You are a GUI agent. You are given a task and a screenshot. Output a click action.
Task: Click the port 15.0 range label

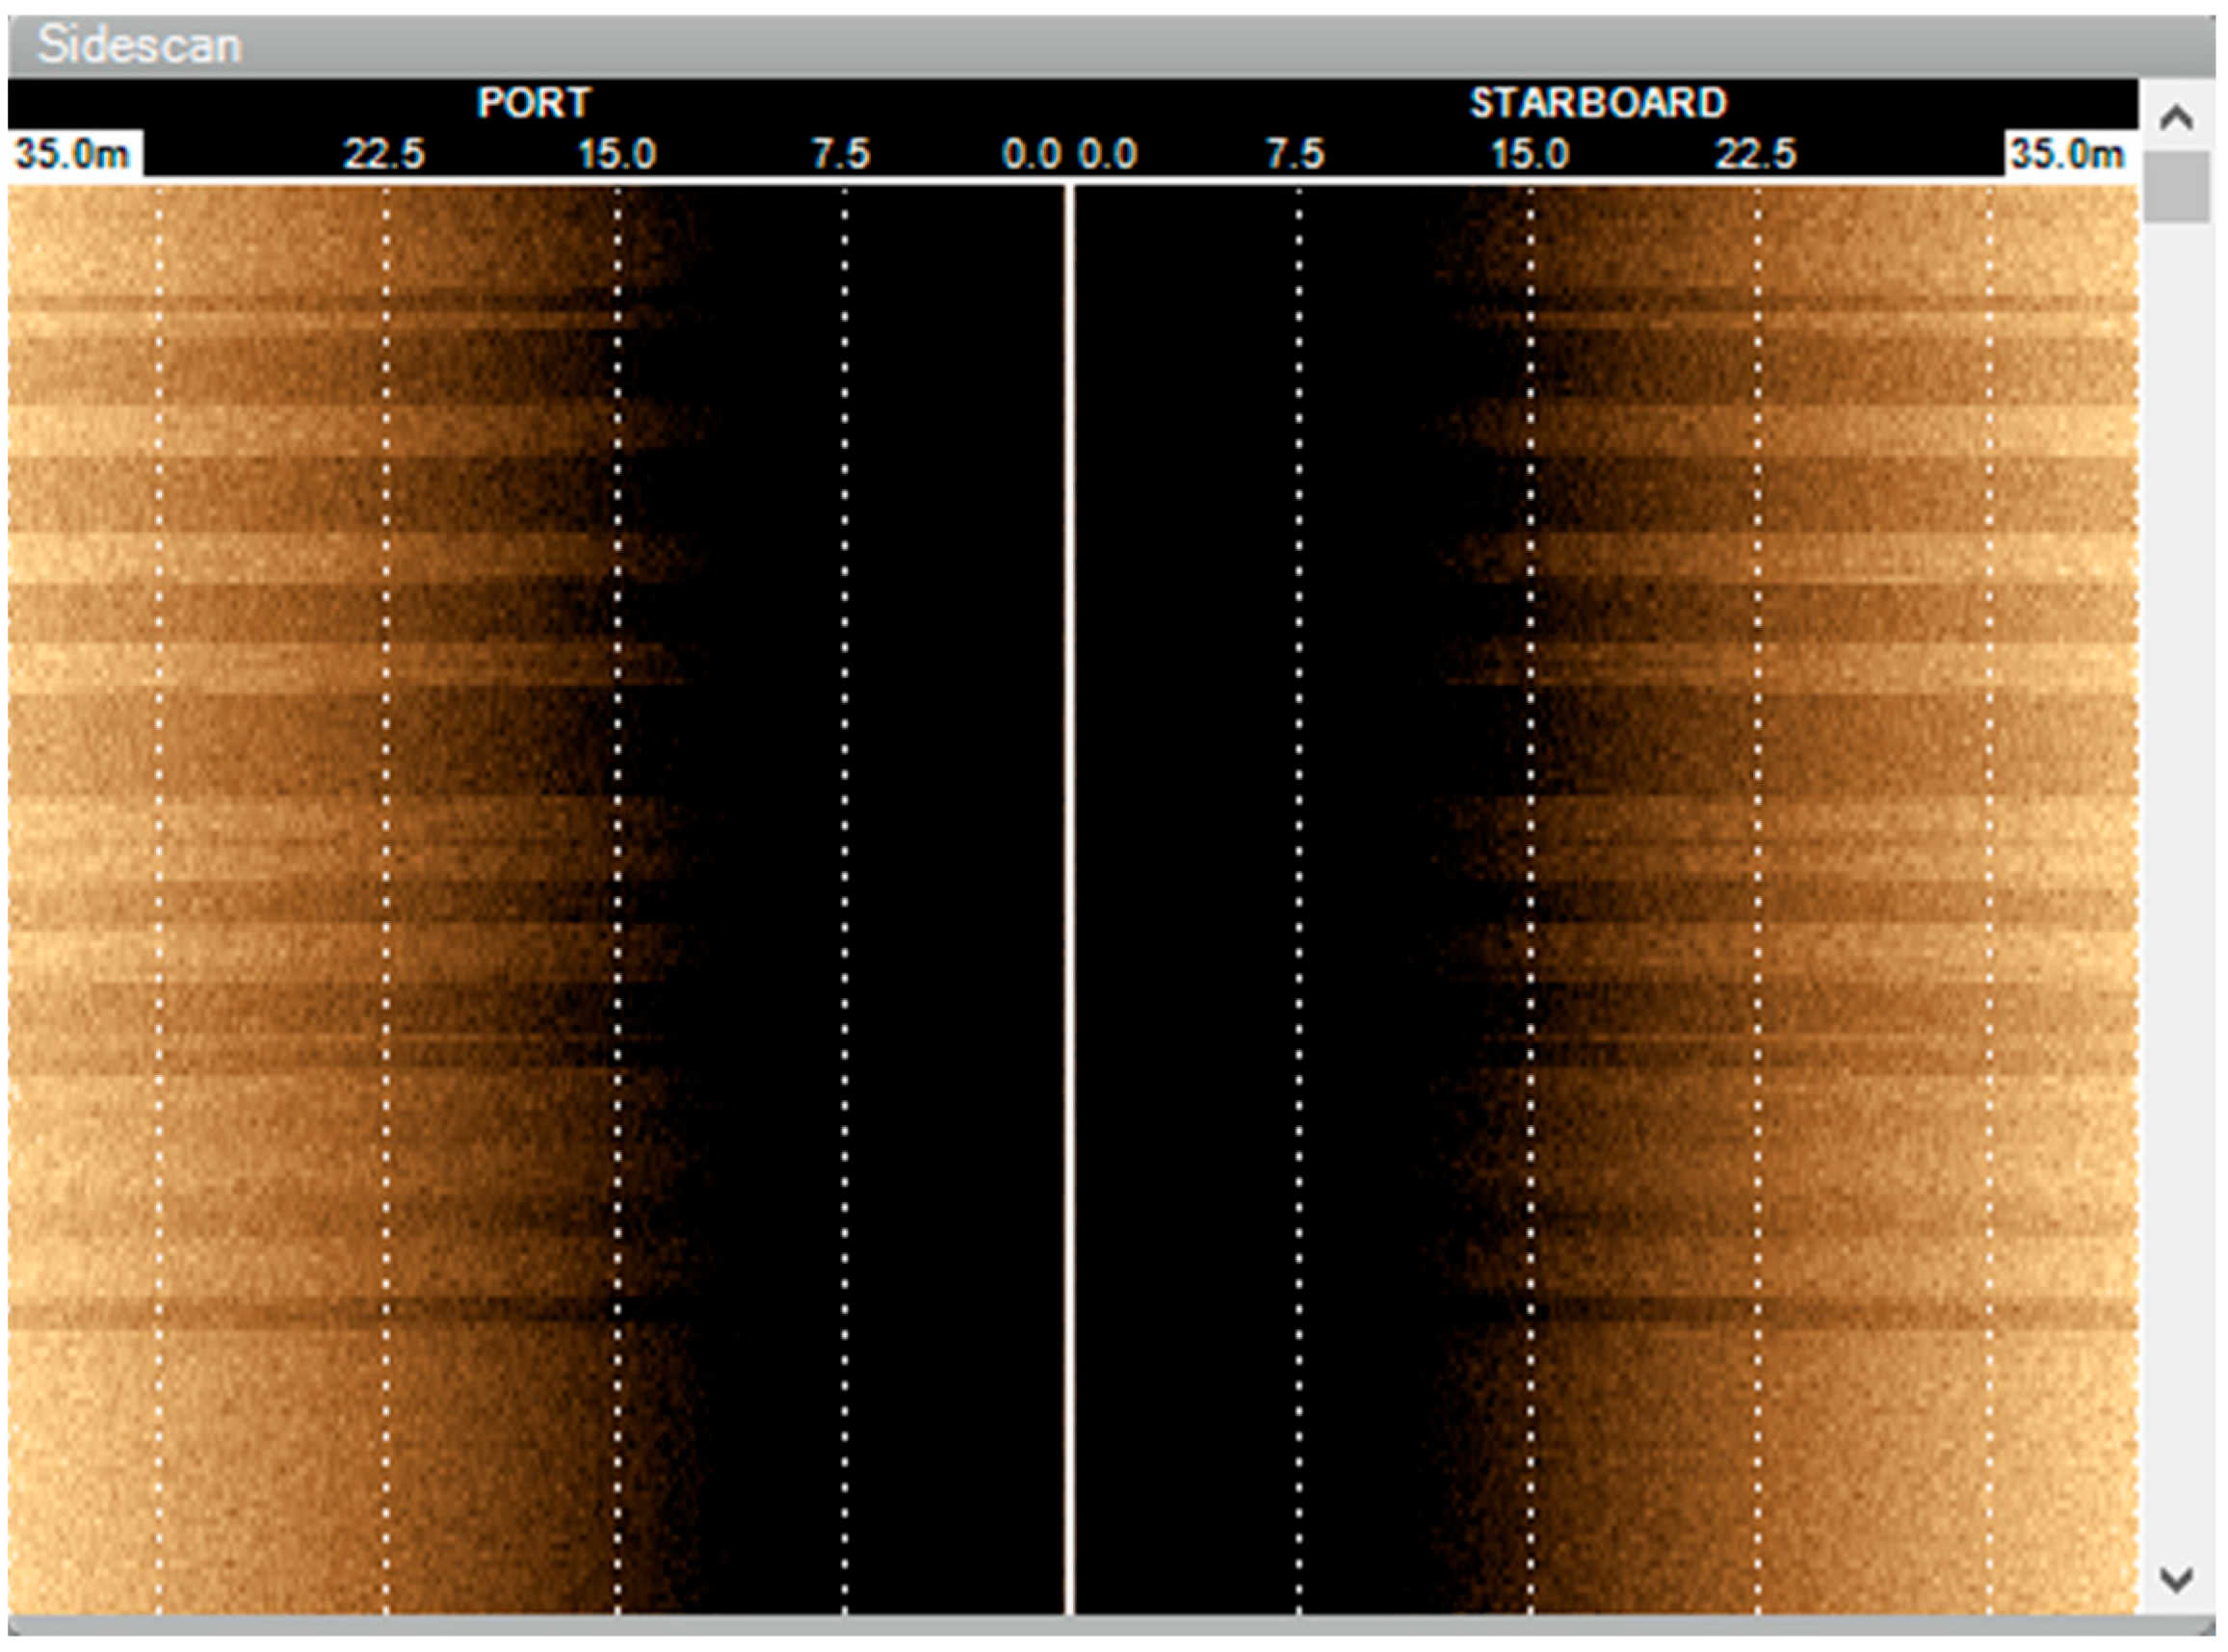(616, 154)
